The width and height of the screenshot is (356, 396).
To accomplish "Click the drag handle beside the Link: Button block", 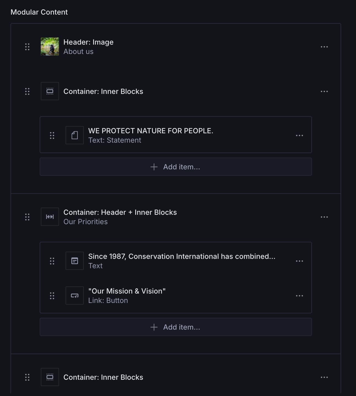I will [52, 295].
